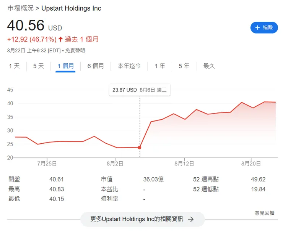Click the 開盤 value 40.61

(x=57, y=180)
